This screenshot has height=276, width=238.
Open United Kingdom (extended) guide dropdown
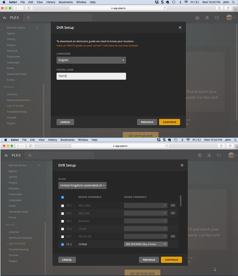click(x=83, y=185)
